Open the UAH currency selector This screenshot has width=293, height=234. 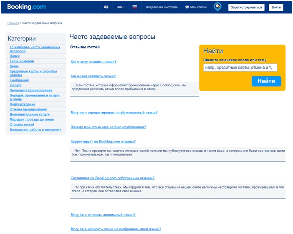click(x=120, y=7)
